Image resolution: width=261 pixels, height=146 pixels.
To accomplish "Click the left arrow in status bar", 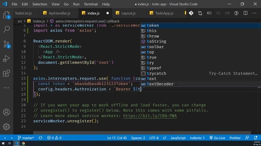I will pyautogui.click(x=5, y=138).
